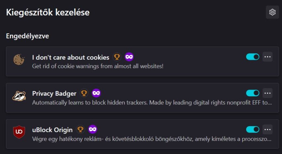The width and height of the screenshot is (282, 154).
Task: Expand more options for uBlock Origin
Action: [x=268, y=129]
